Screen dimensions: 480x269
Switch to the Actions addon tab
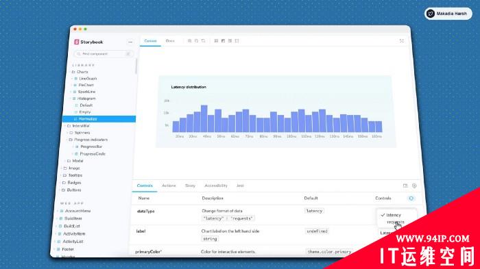coord(169,185)
